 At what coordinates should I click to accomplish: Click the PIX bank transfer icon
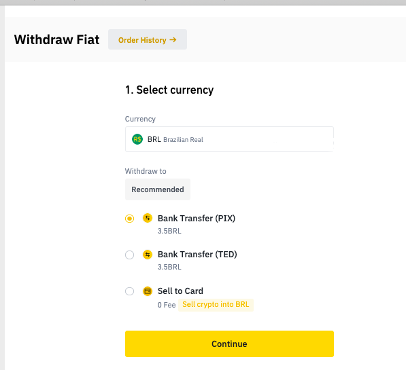148,218
